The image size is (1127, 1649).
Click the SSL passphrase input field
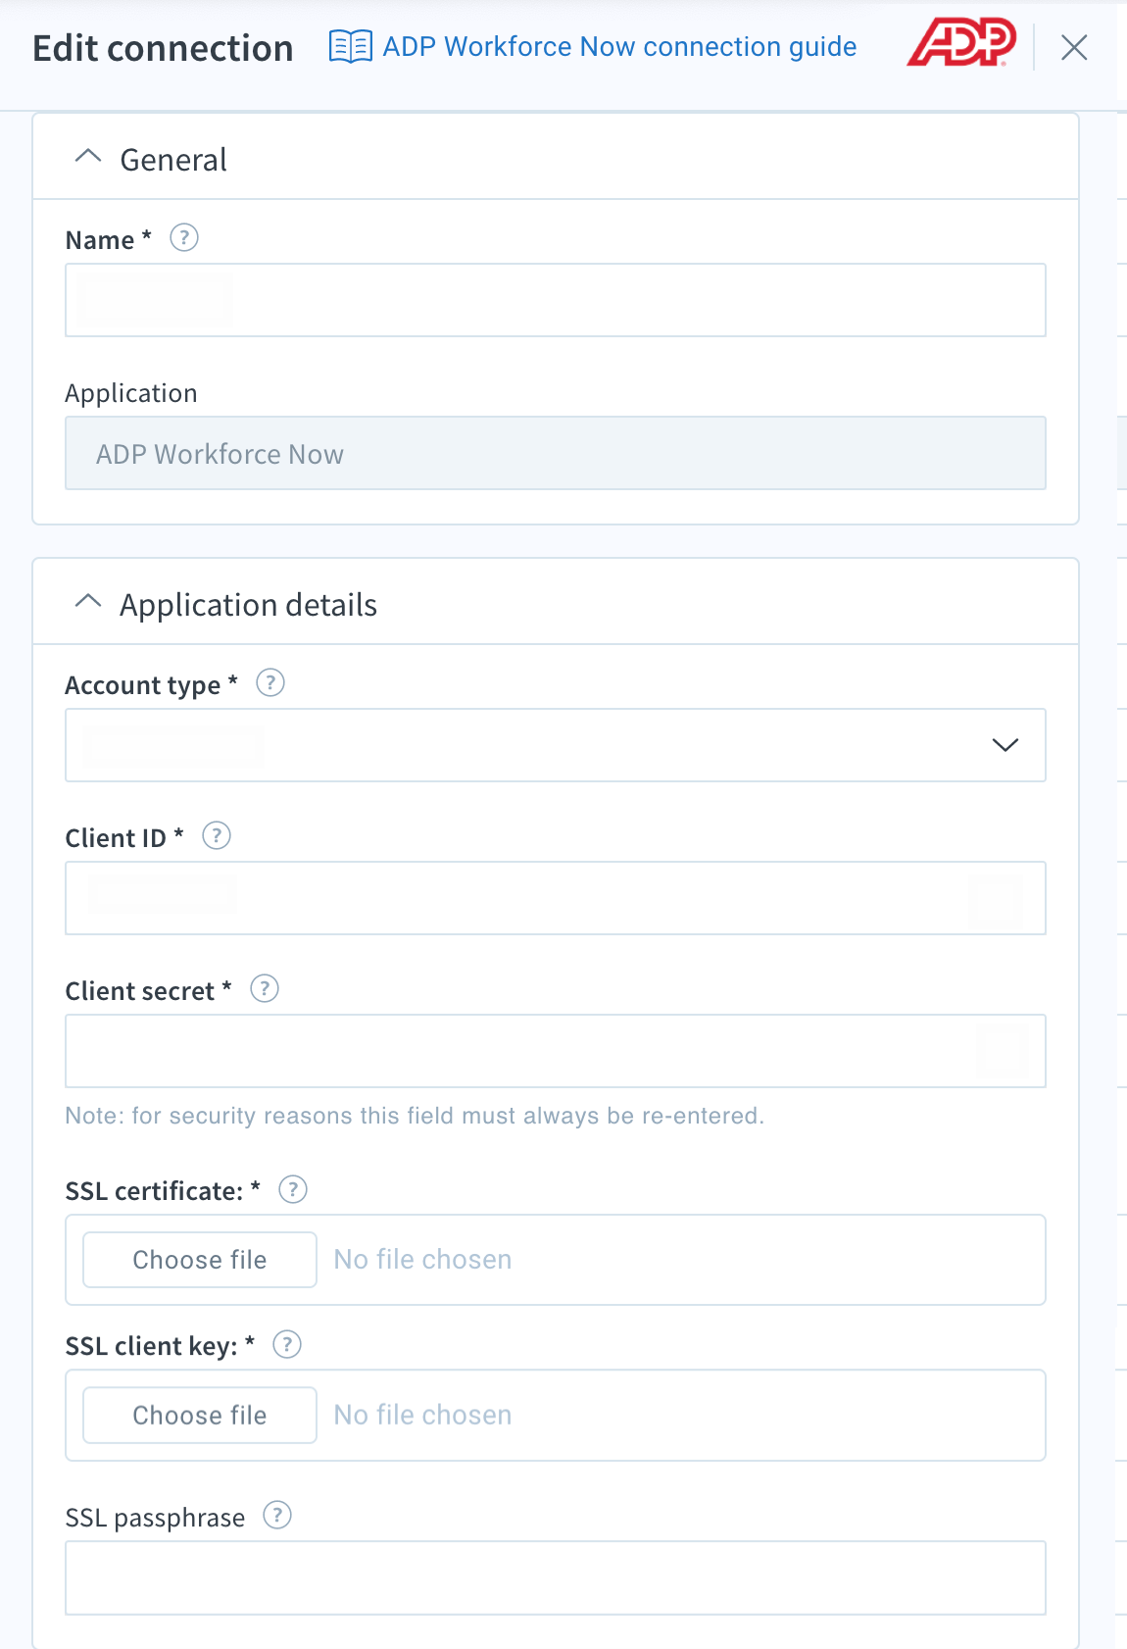pyautogui.click(x=556, y=1578)
